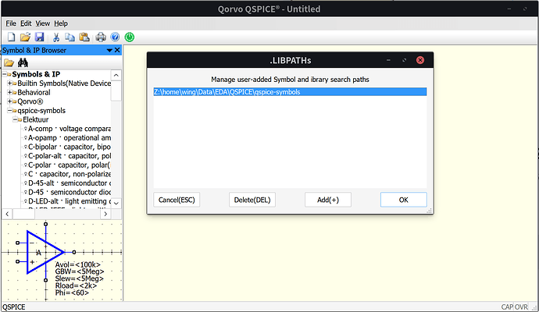This screenshot has height=312, width=539.
Task: Select A-comp voltage comparator symbol
Action: 70,129
